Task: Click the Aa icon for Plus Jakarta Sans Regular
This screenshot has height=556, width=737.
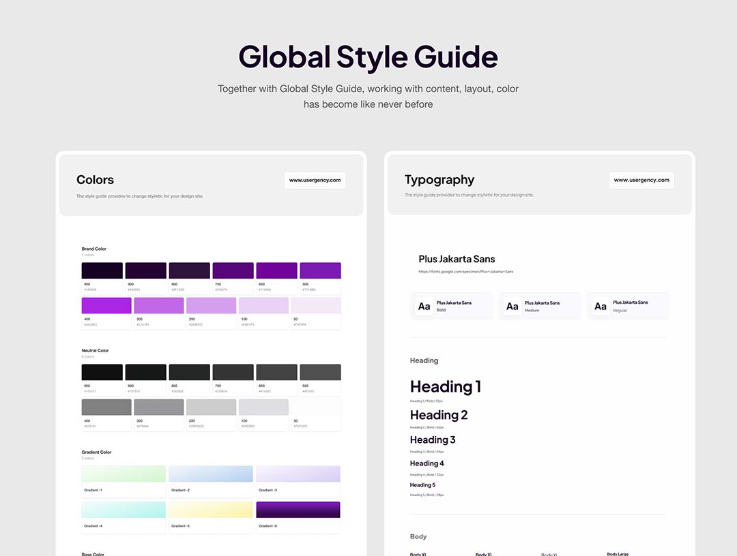Action: click(x=601, y=307)
